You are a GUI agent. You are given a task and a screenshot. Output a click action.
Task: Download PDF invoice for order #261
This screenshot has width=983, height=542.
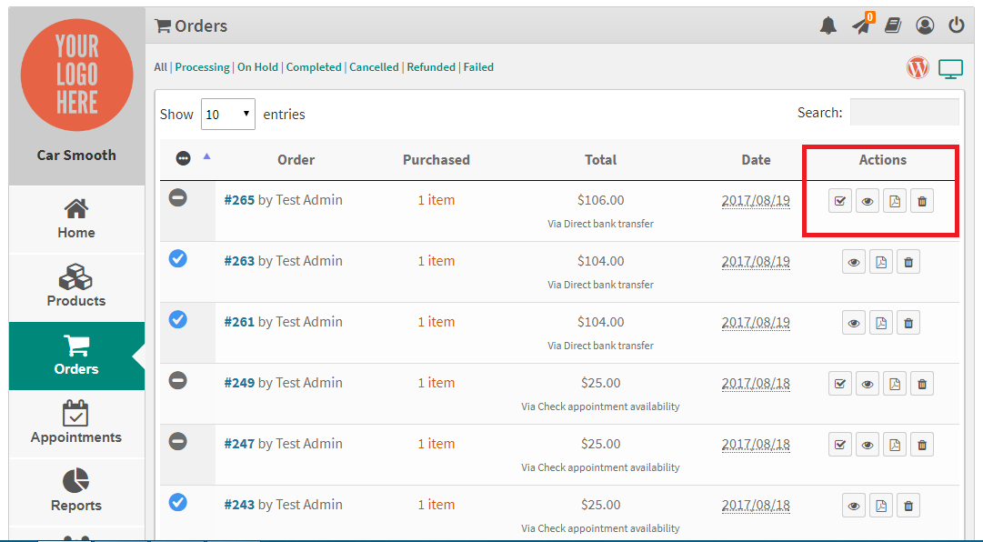point(881,323)
